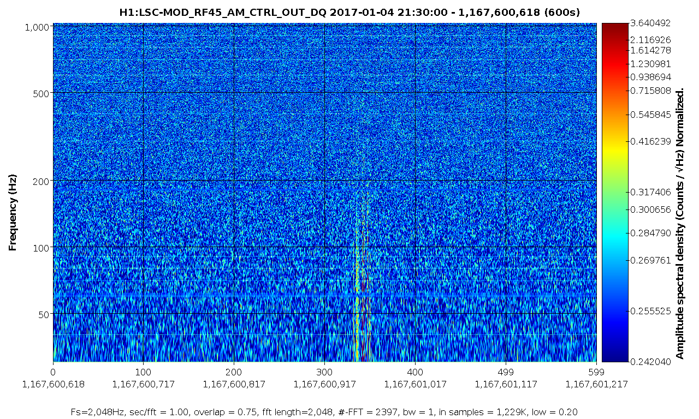
Task: Click colorbar value 0.284790
Action: click(x=650, y=234)
